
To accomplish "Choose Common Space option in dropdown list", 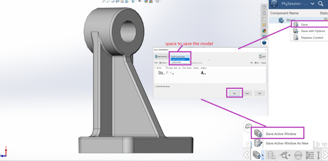I will (176, 62).
